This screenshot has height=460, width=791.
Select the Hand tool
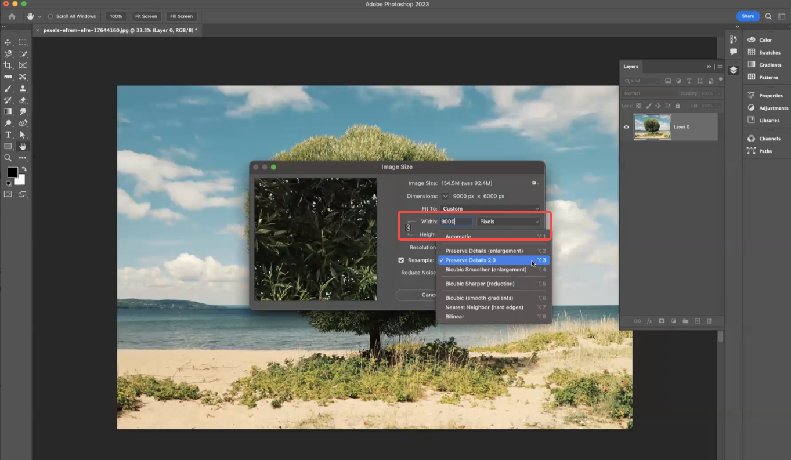pyautogui.click(x=23, y=146)
